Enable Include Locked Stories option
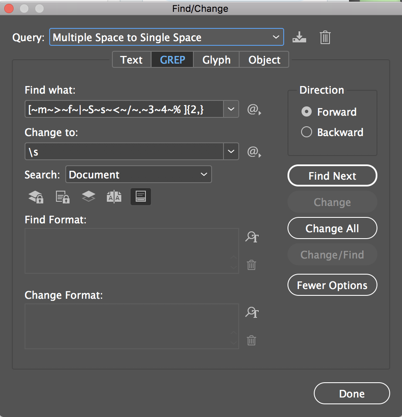 [62, 196]
